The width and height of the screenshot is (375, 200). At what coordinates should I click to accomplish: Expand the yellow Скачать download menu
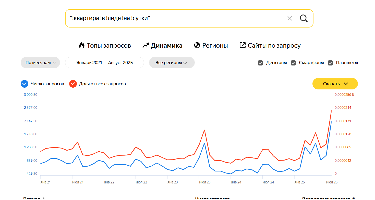(335, 84)
